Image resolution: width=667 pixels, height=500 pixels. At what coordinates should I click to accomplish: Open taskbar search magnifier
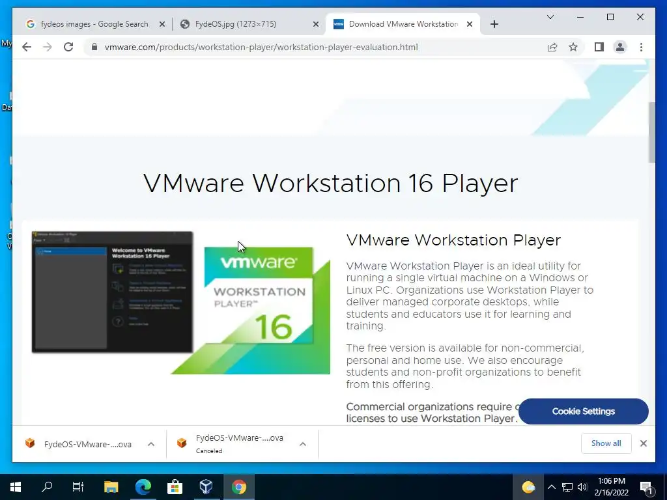click(47, 487)
